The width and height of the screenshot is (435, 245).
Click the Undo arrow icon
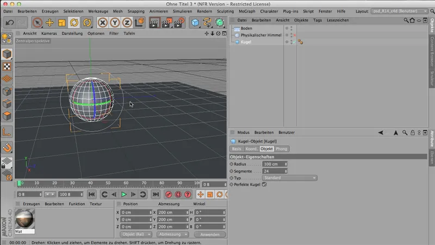9,22
